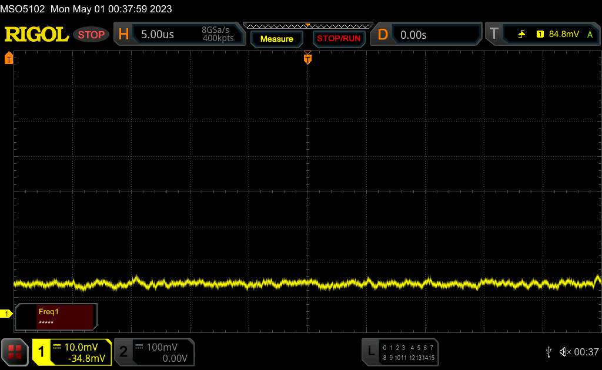Click the 00:37 clock display
Viewport: 602px width, 370px height.
586,352
